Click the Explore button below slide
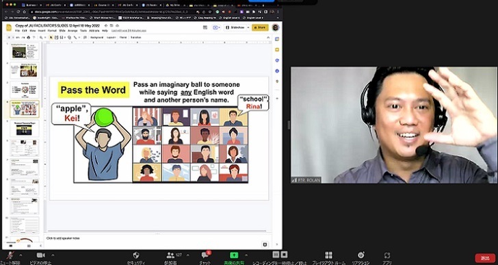The width and height of the screenshot is (498, 265). (x=265, y=244)
